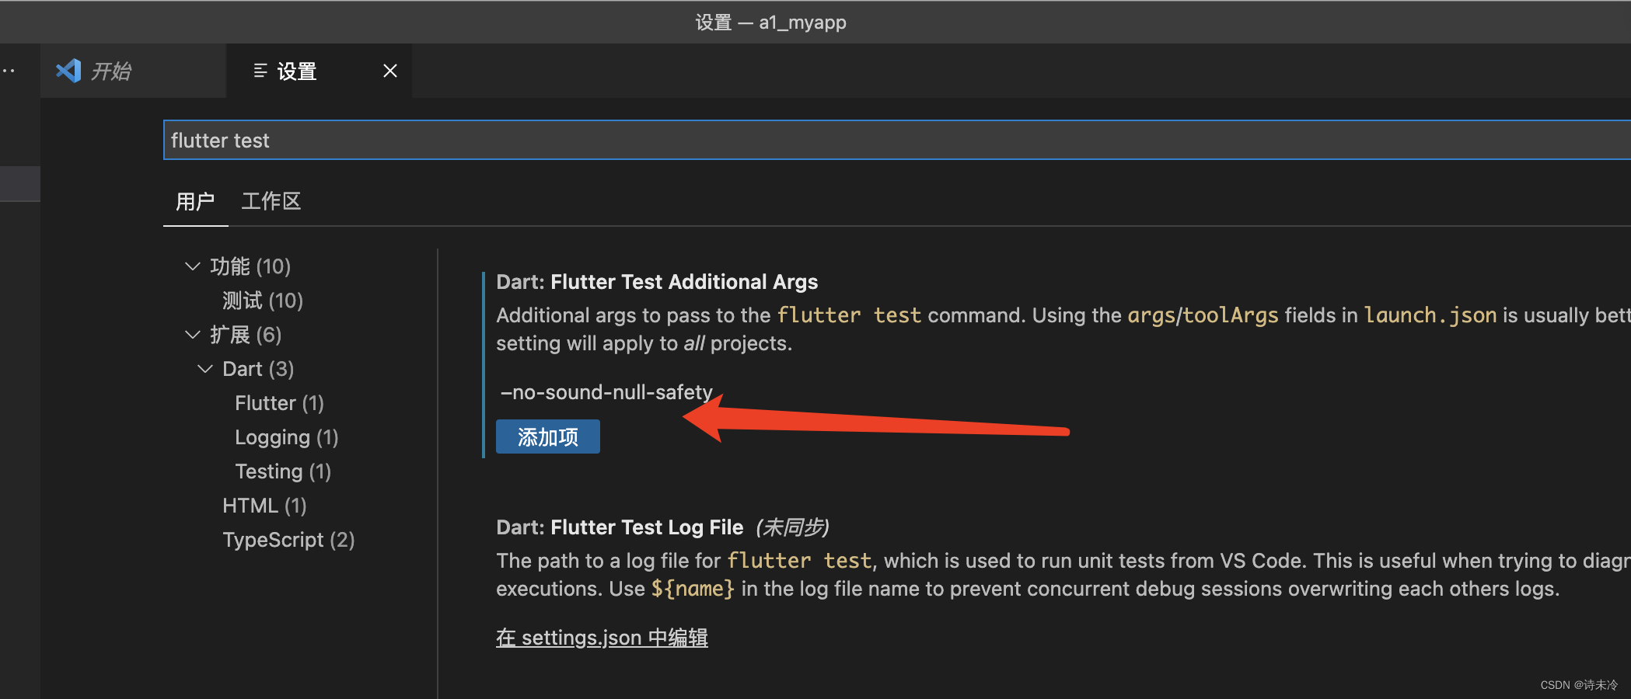Screen dimensions: 1631x699
Task: Select Testing (1) under Dart
Action: (283, 471)
